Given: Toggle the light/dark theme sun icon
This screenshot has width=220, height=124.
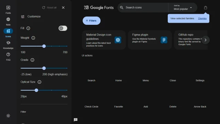Looking at the screenshot, I should pos(8,116).
